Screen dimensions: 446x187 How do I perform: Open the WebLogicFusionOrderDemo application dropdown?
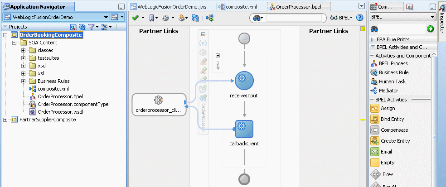(x=106, y=17)
